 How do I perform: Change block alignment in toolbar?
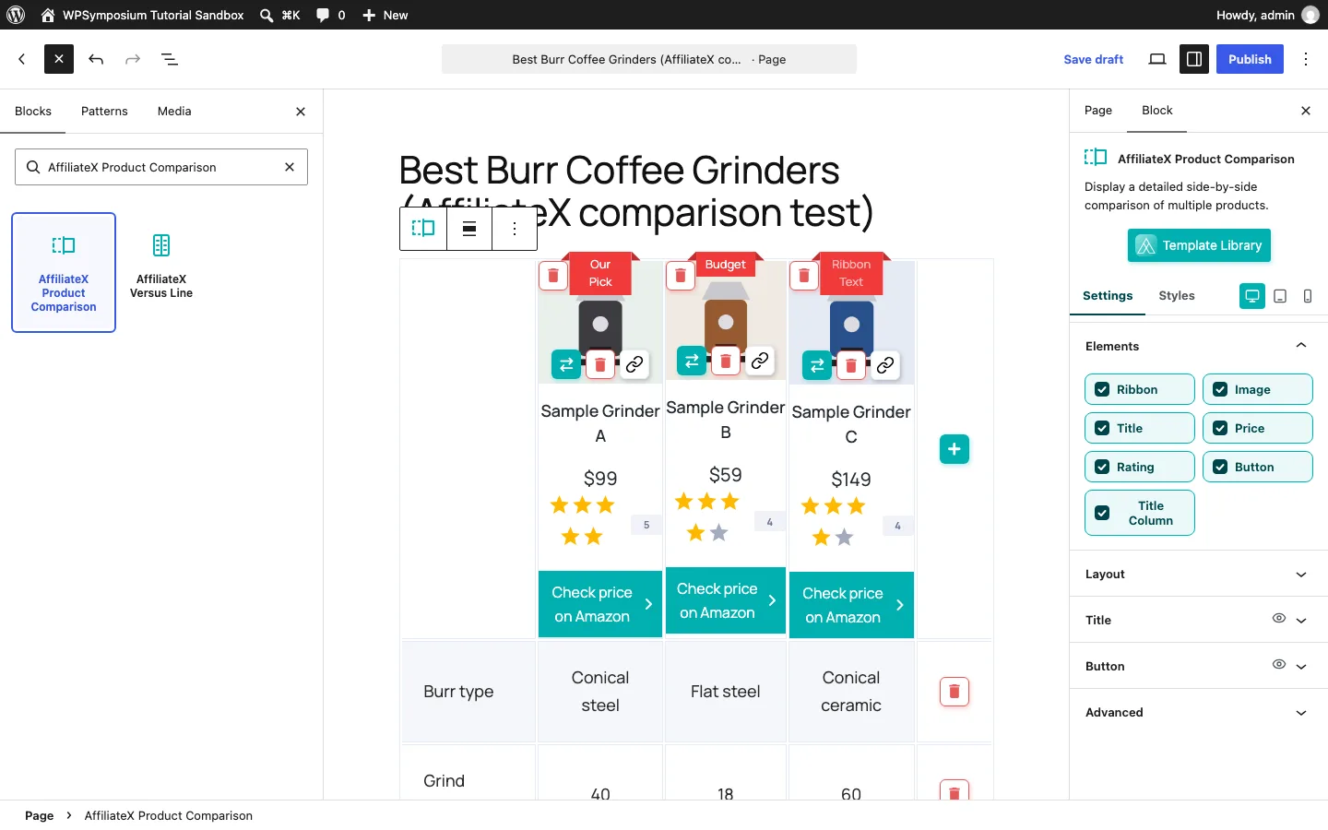469,229
